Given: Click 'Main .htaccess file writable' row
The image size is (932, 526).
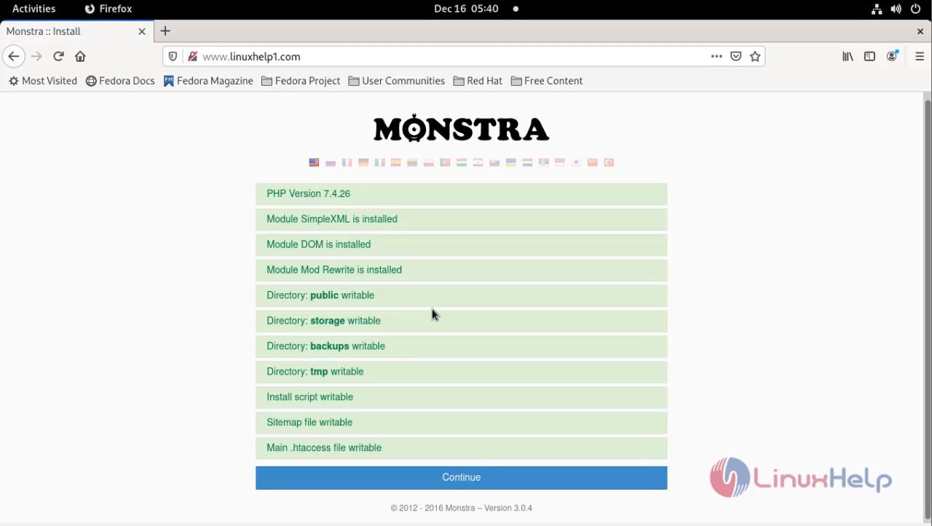Looking at the screenshot, I should pyautogui.click(x=461, y=448).
